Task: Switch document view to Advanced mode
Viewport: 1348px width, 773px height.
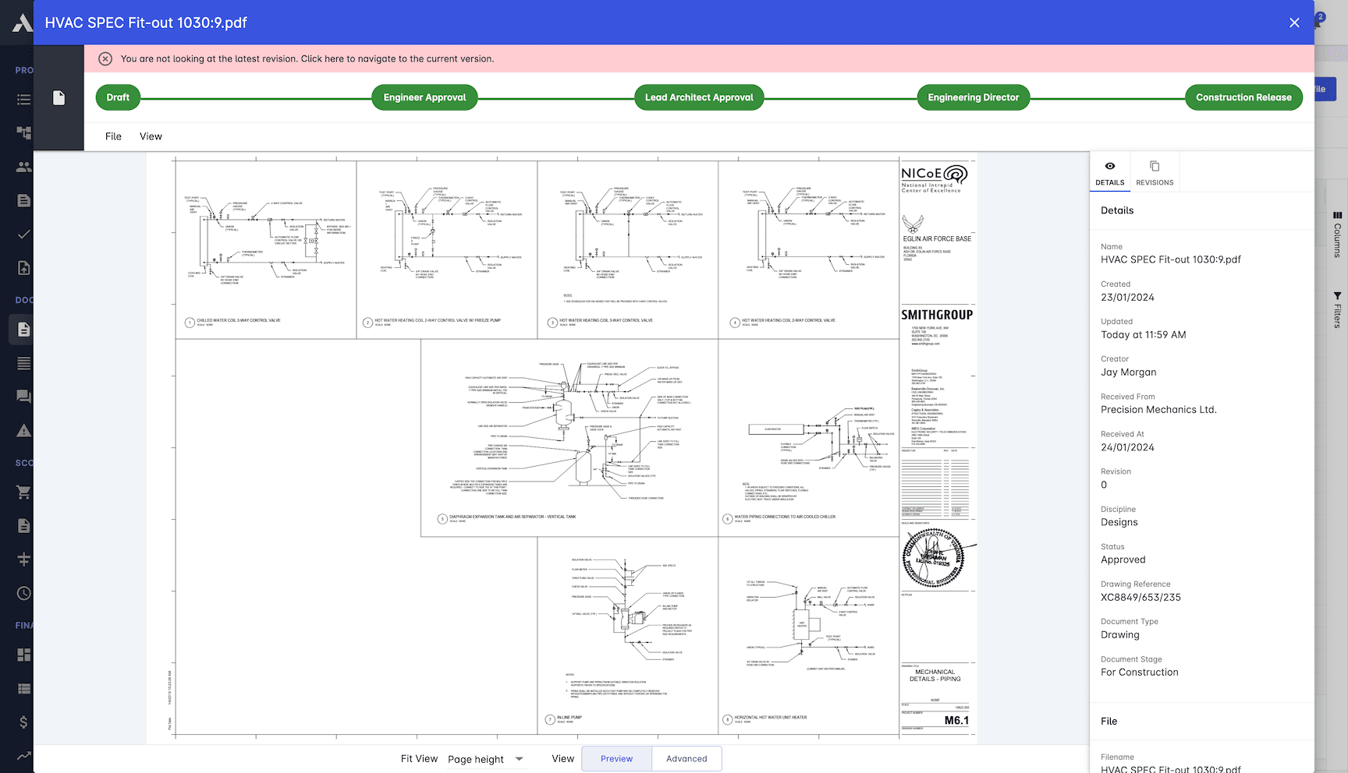Action: point(686,758)
